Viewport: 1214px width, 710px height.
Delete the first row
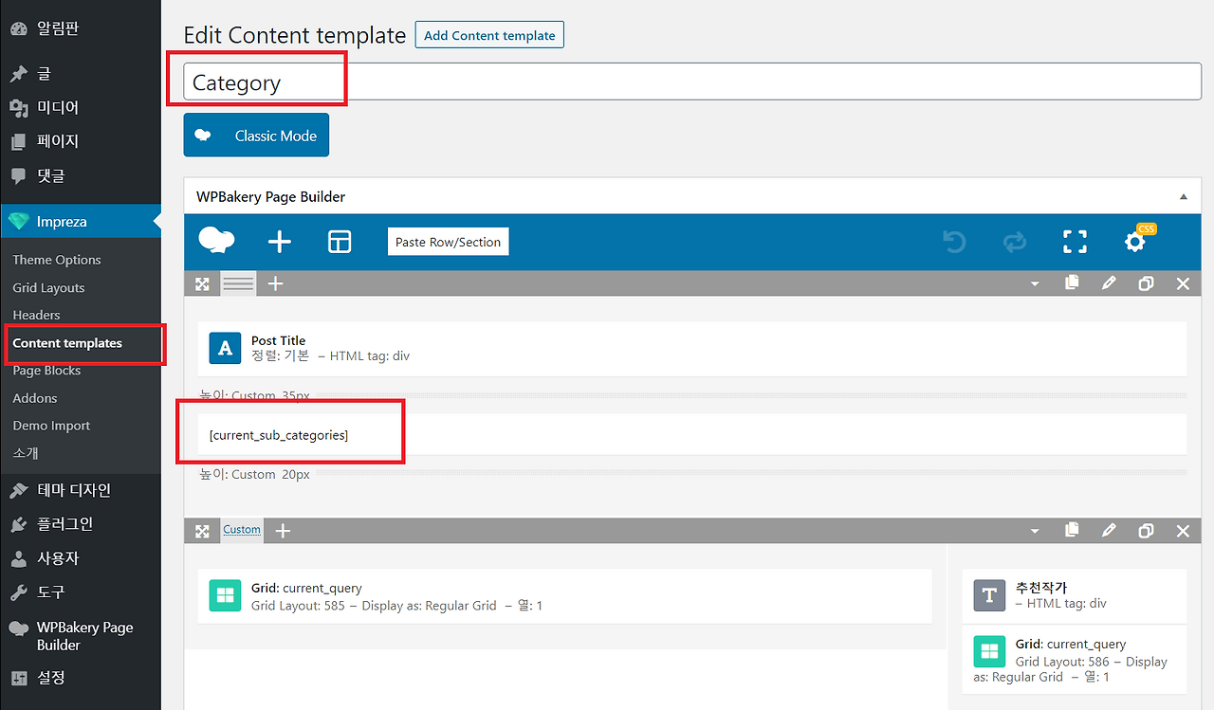point(1183,283)
